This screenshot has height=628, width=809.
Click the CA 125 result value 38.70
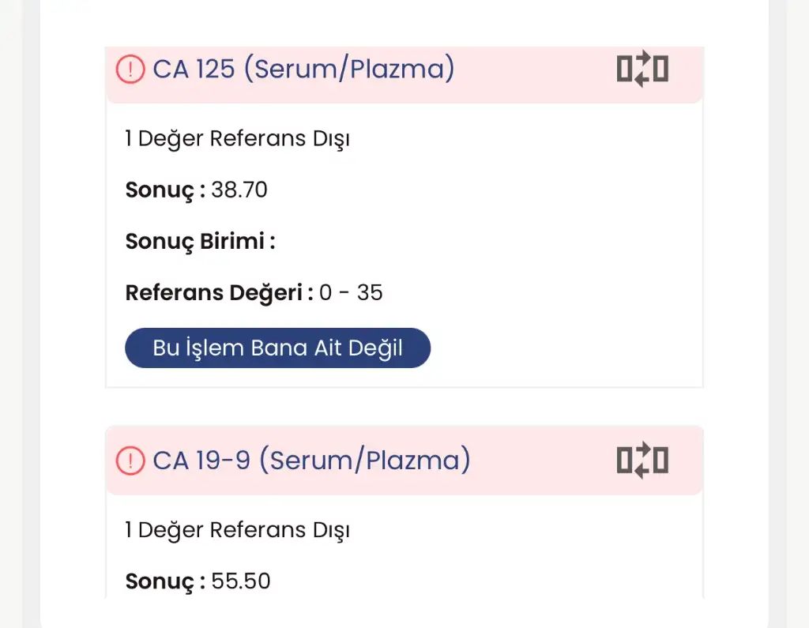tap(239, 190)
